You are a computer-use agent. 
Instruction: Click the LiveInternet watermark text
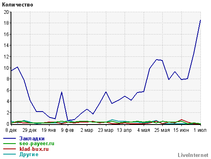point(193,155)
